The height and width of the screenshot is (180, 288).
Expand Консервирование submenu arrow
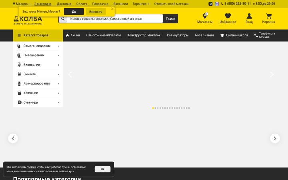click(58, 84)
